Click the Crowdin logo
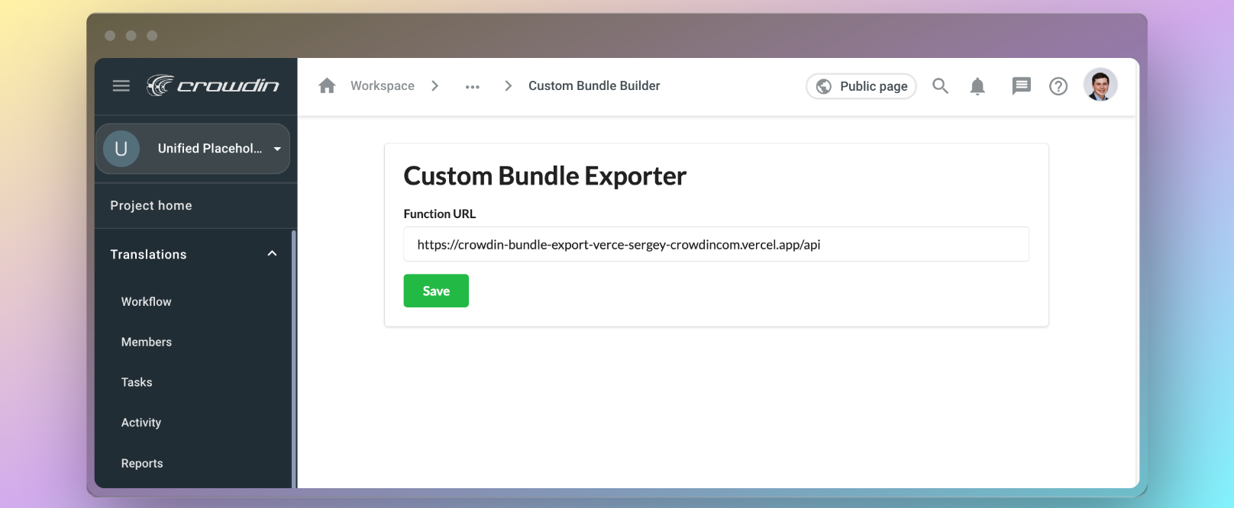Image resolution: width=1234 pixels, height=508 pixels. click(213, 85)
